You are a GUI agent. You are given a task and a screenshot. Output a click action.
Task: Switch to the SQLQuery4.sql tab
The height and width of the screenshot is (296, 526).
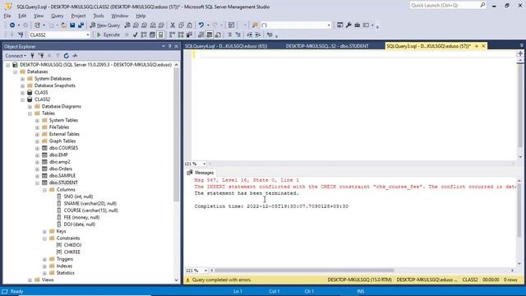pos(226,46)
